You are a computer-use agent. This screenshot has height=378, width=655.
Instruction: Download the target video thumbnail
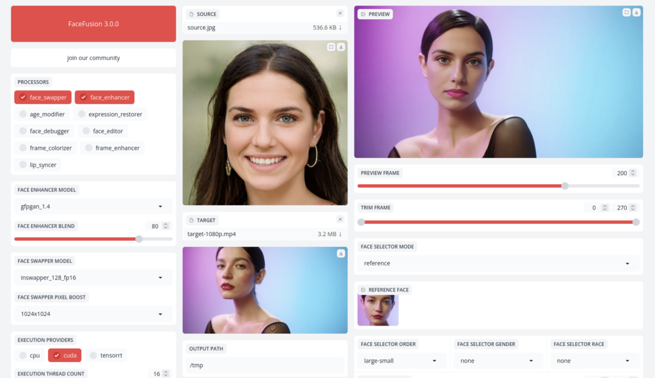point(342,253)
